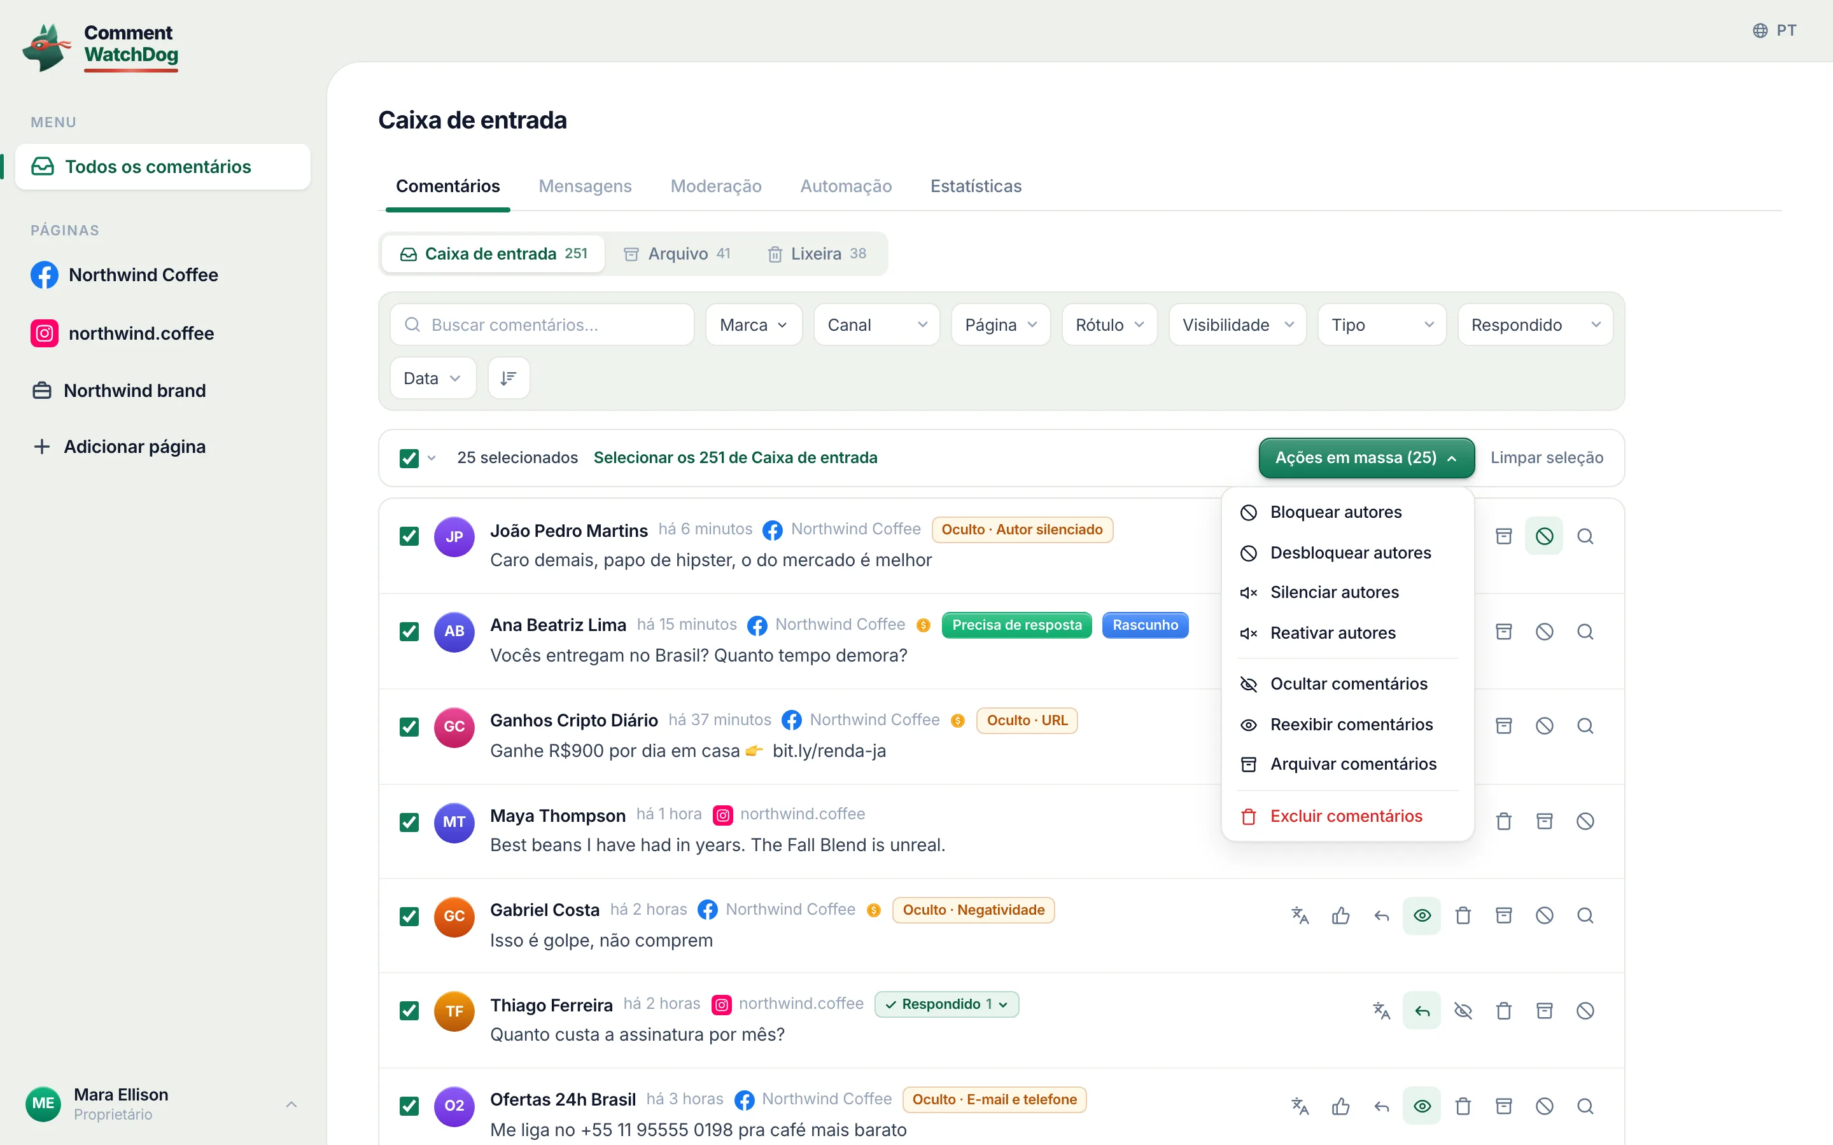Click Limpar seleção
The height and width of the screenshot is (1145, 1833).
pyautogui.click(x=1547, y=457)
